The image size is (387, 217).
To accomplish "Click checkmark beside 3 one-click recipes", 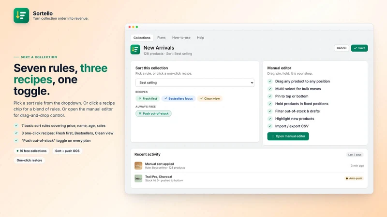I will pos(16,133).
